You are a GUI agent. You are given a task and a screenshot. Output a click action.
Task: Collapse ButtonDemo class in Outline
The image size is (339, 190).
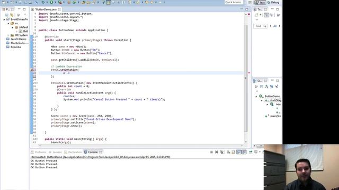click(x=256, y=96)
